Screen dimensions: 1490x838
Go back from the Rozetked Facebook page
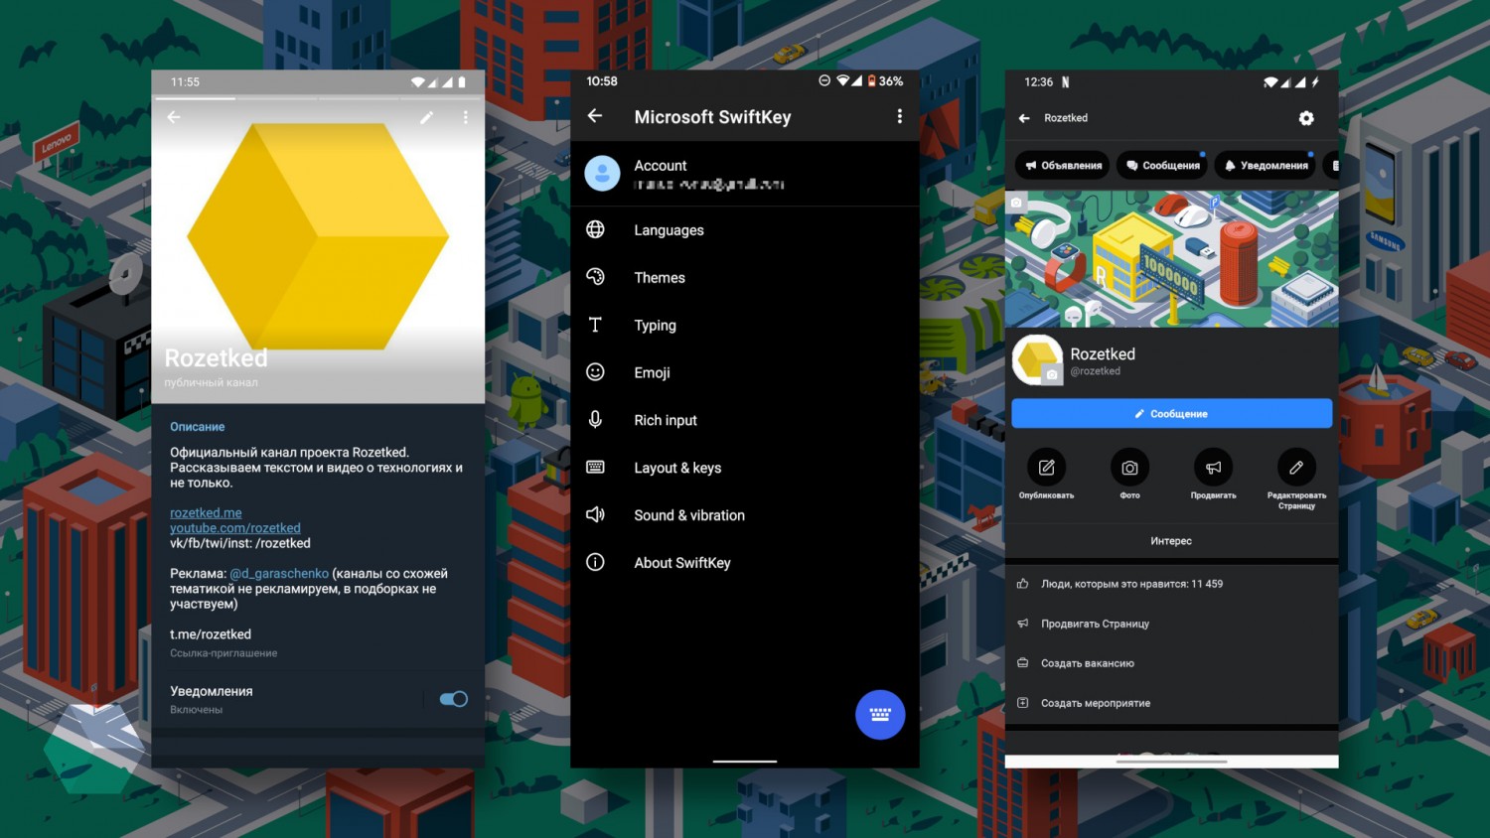pyautogui.click(x=1024, y=118)
